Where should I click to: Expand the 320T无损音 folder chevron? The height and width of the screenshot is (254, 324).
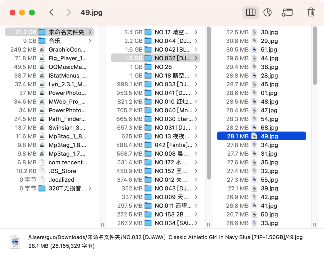90,188
